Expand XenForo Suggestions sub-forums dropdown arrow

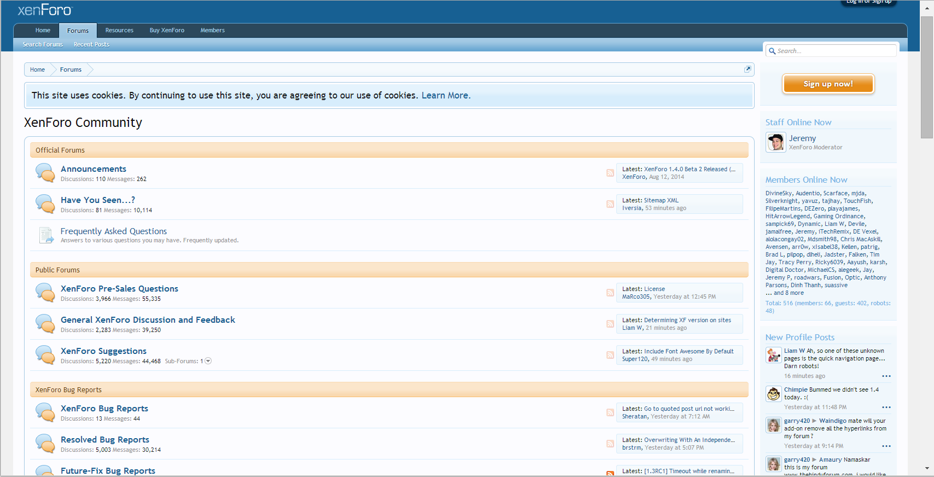click(208, 361)
